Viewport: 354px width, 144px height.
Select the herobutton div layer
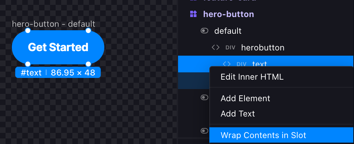(x=263, y=48)
